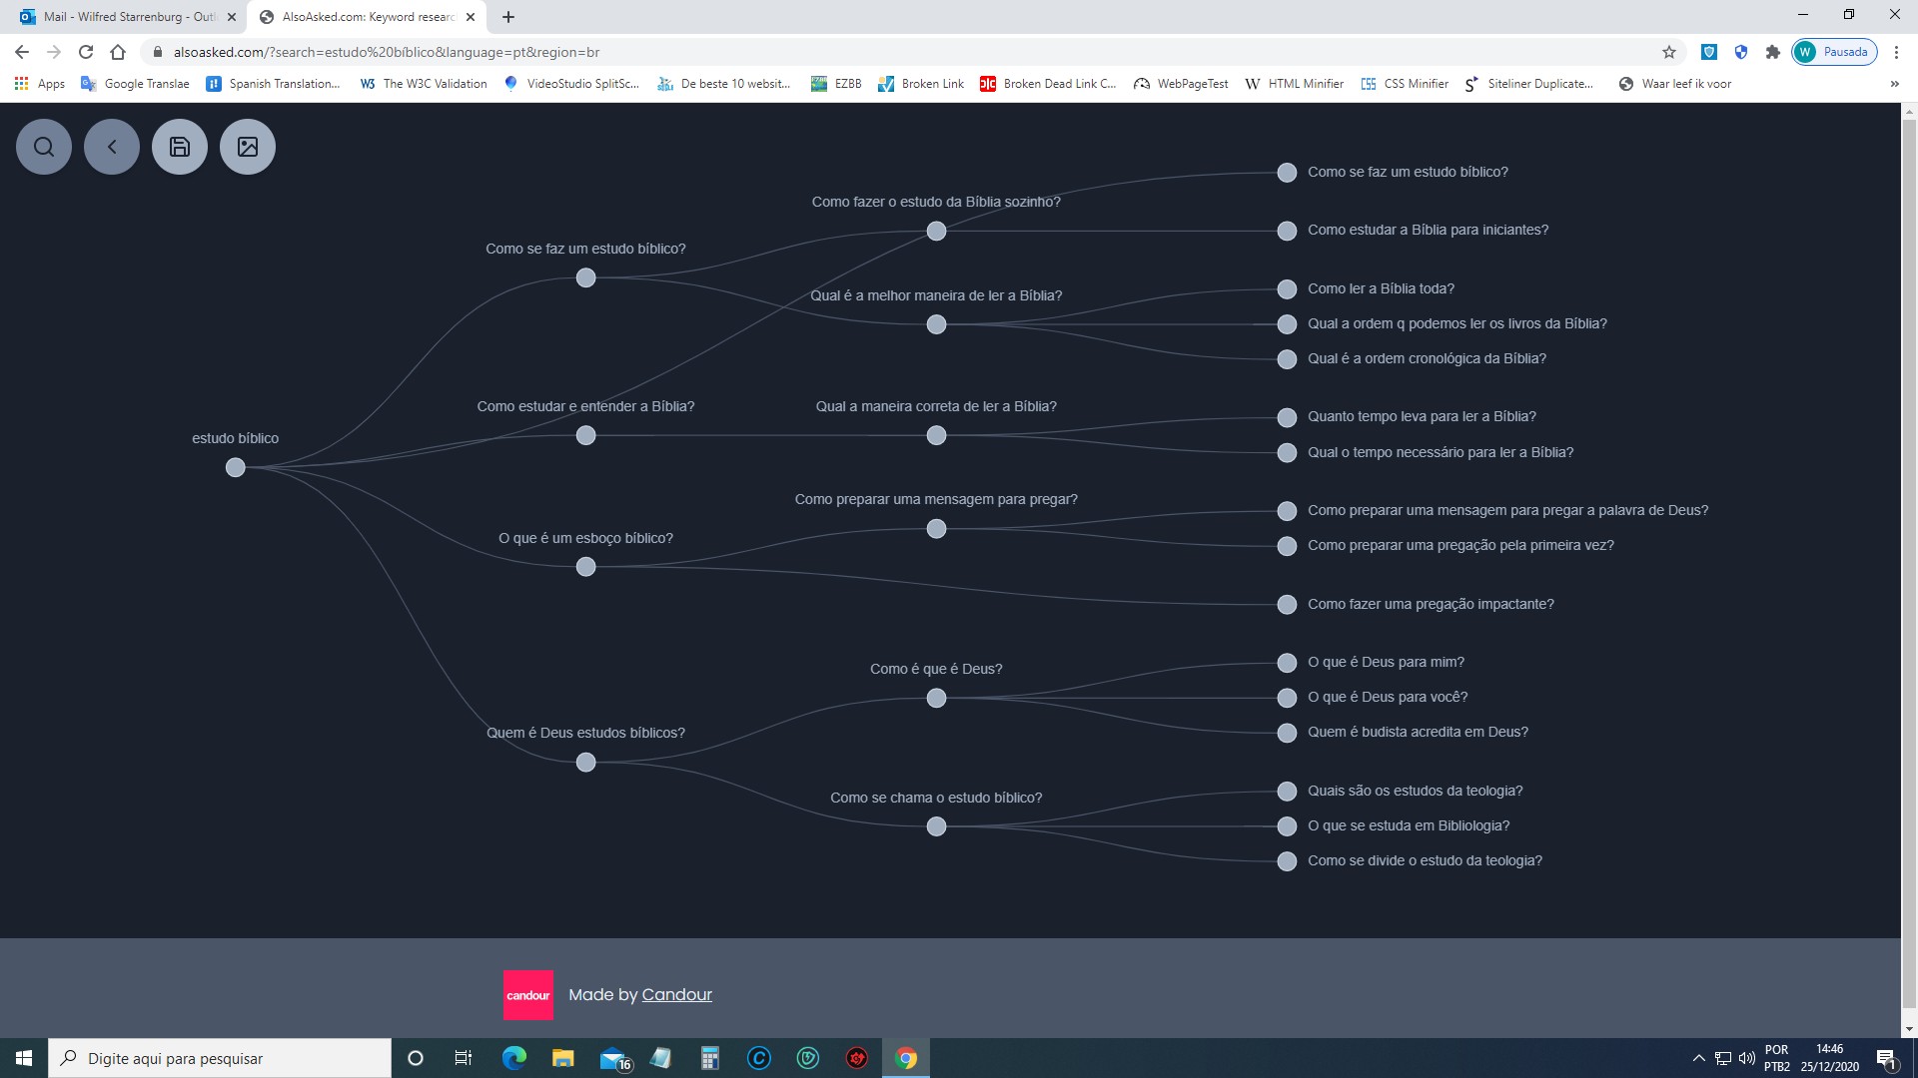Open the notification center icon

coord(1886,1058)
